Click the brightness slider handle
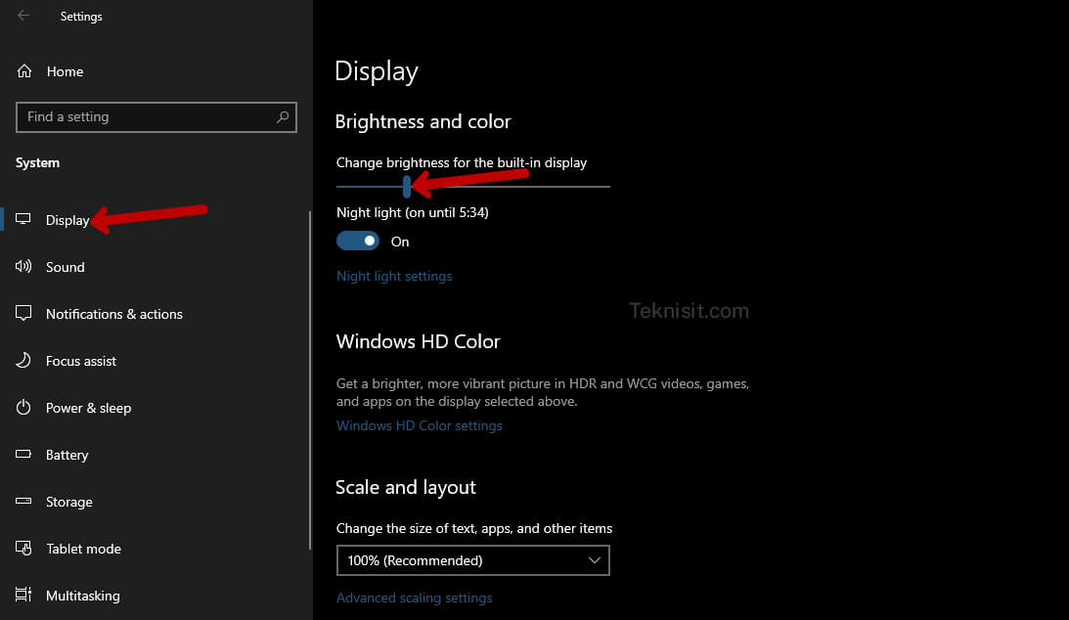 click(x=407, y=186)
